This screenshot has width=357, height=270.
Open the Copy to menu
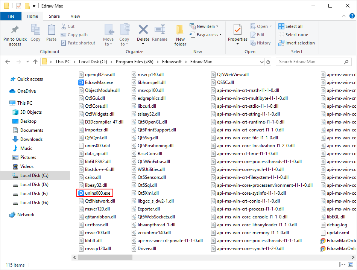pyautogui.click(x=124, y=35)
